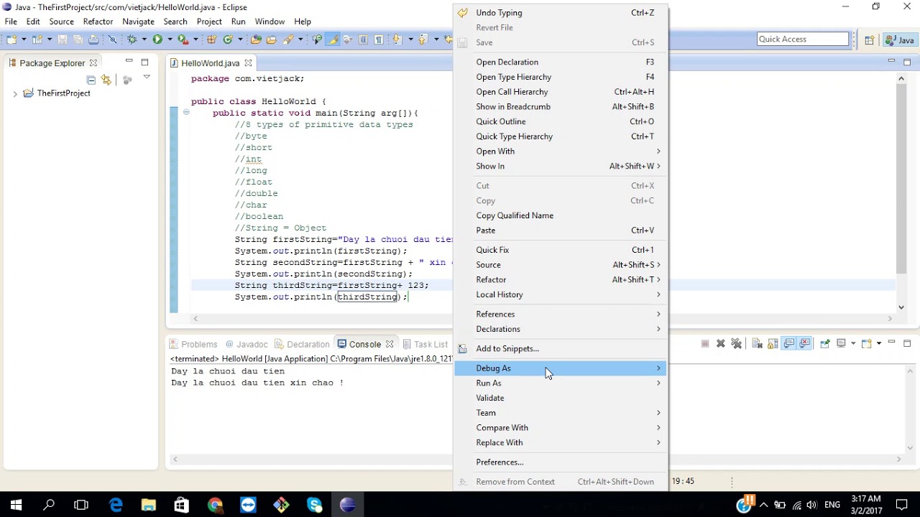Click Undo Typing in context menu

click(561, 13)
